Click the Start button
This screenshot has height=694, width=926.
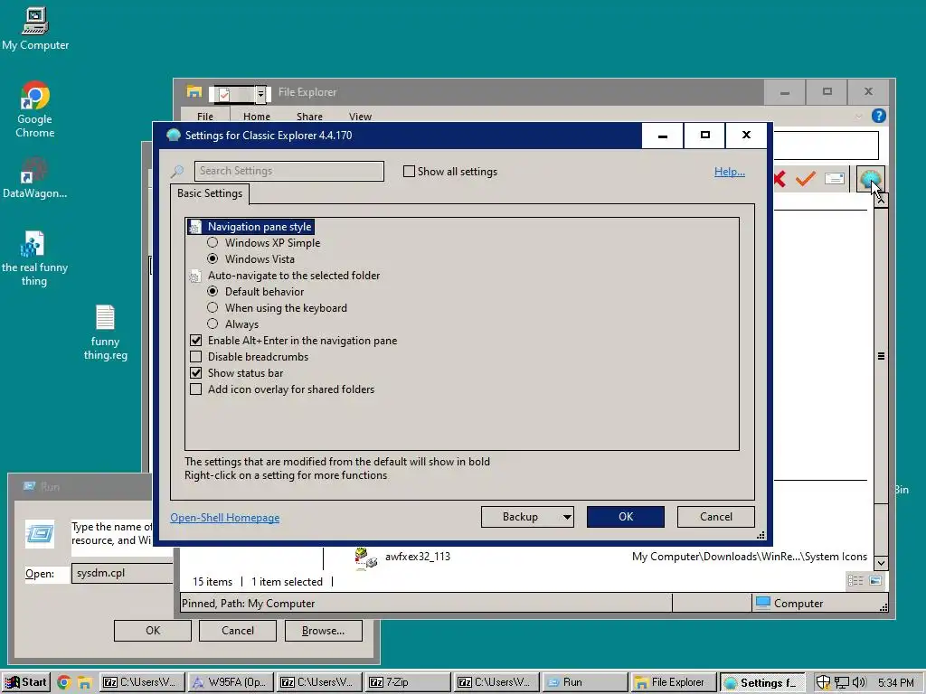click(26, 682)
